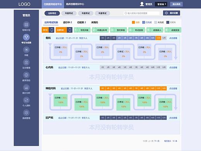Open the 管理员 dropdown in header

coord(161,4)
